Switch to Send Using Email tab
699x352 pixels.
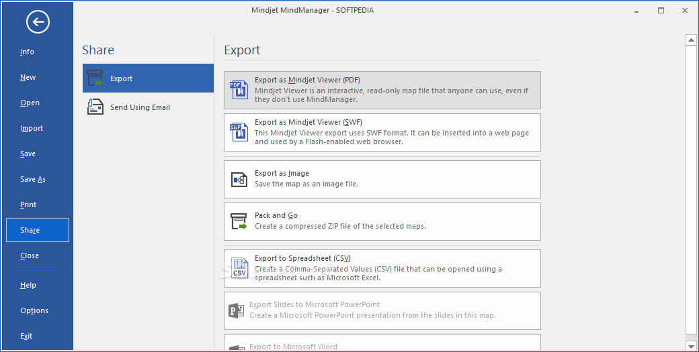(x=148, y=107)
